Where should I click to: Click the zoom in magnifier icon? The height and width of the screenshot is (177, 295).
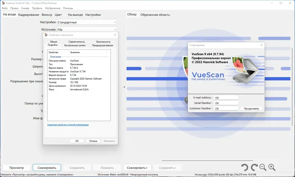point(272,167)
